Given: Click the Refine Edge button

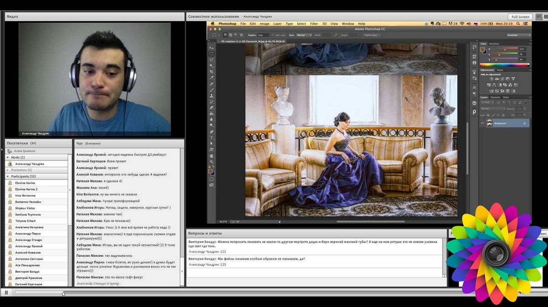Looking at the screenshot, I should click(371, 35).
